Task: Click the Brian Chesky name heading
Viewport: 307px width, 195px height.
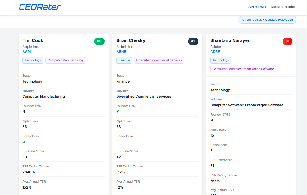Action: click(131, 40)
